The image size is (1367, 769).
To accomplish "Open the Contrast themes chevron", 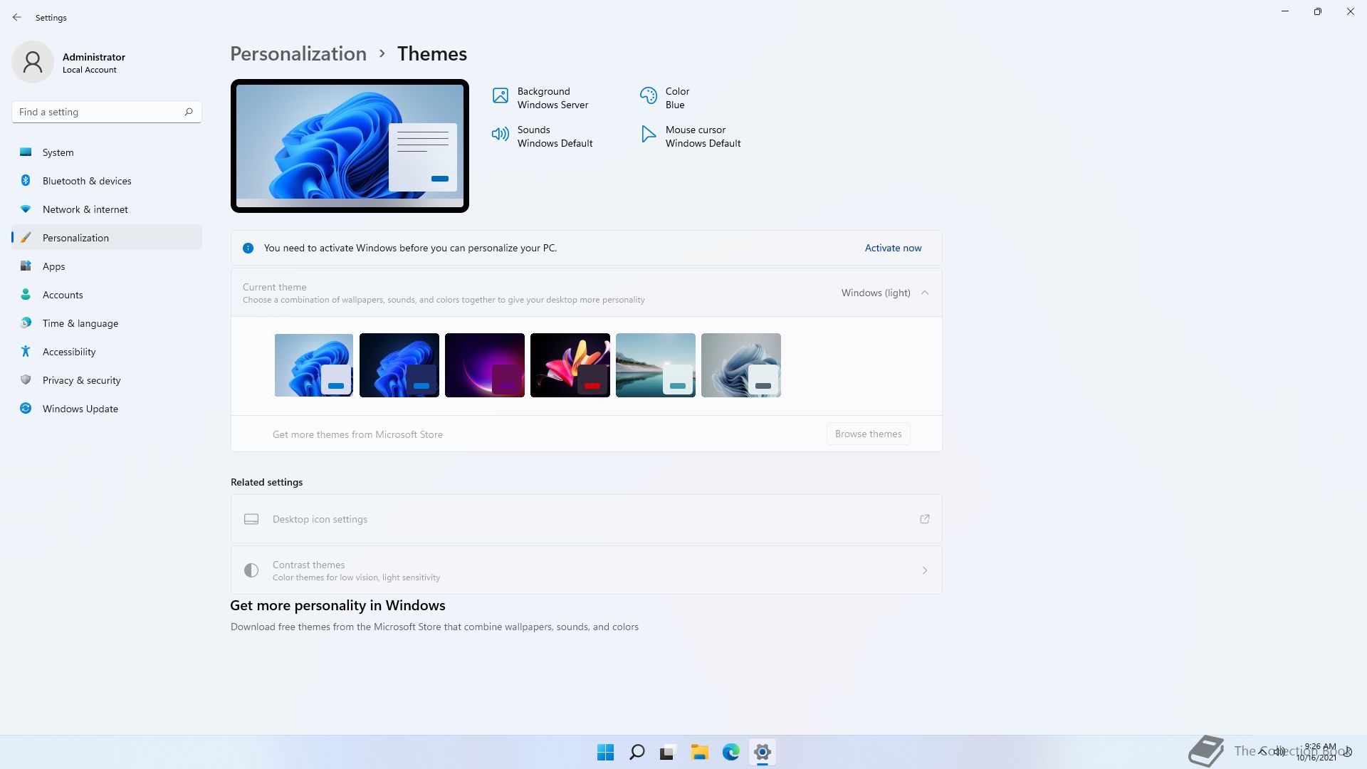I will (x=925, y=570).
